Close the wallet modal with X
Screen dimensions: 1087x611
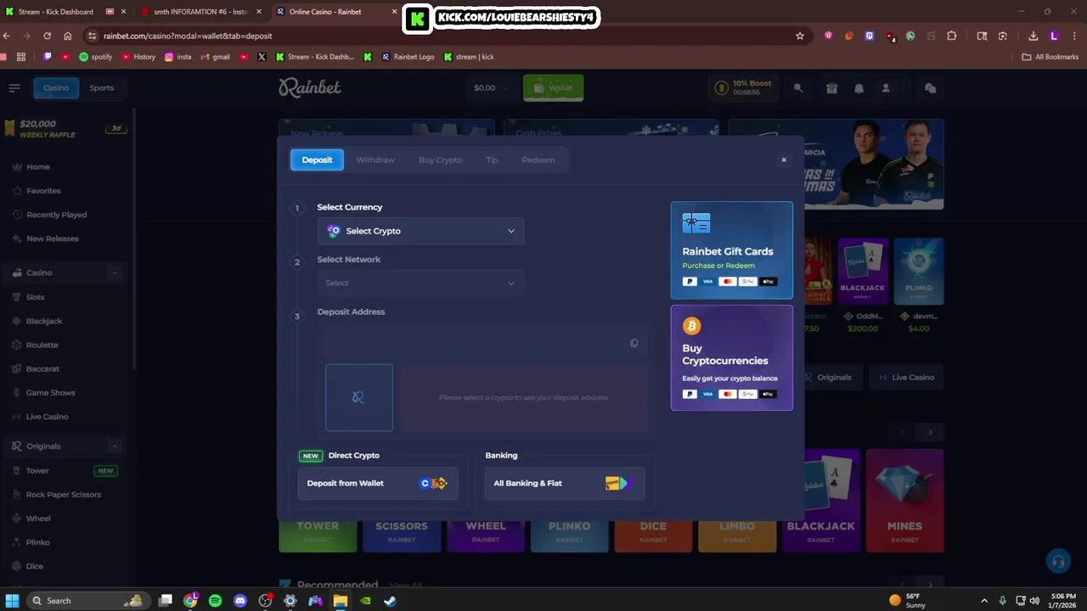pos(784,160)
